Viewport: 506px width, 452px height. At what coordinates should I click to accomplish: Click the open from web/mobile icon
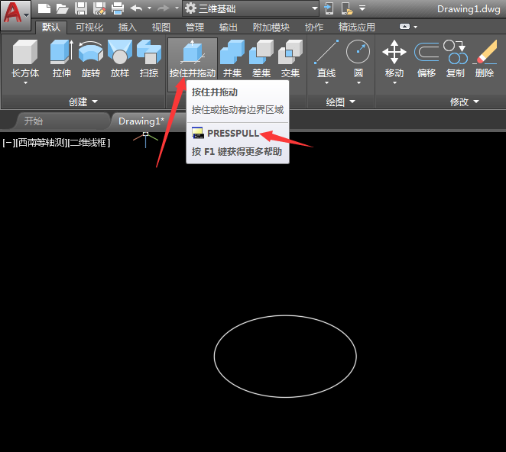click(347, 8)
